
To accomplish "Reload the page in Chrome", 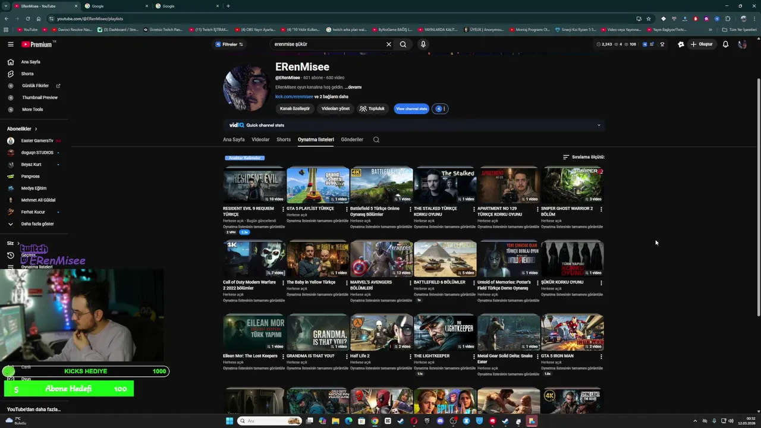I will click(x=28, y=18).
